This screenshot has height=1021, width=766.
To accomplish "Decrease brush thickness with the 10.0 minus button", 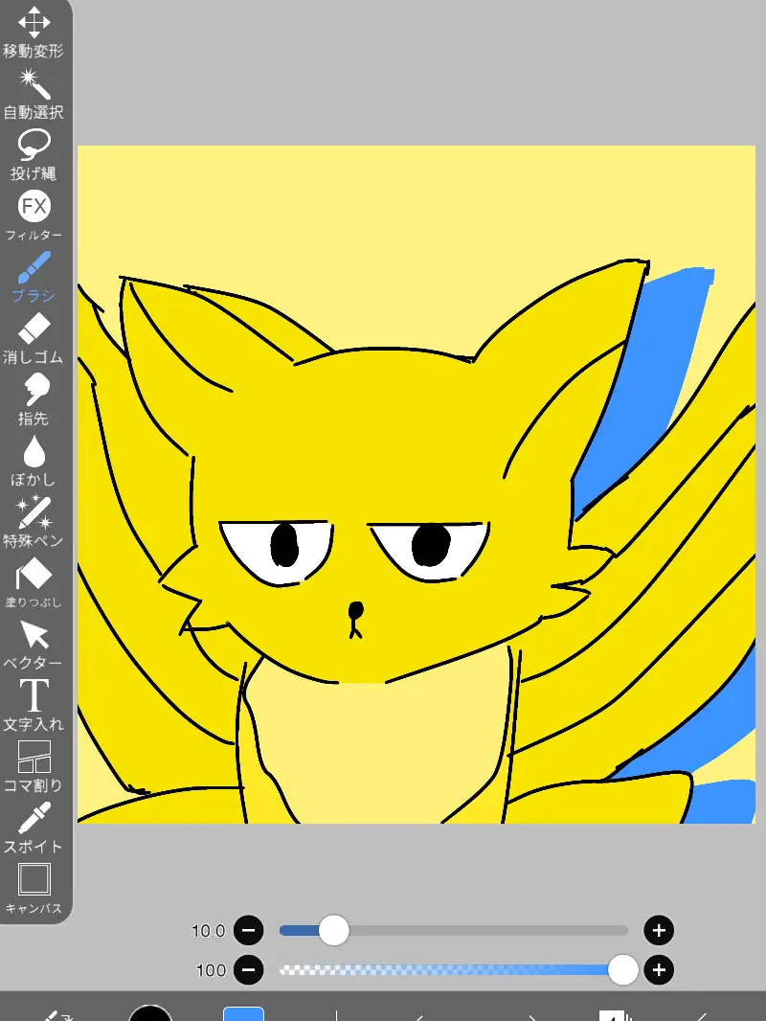I will coord(249,931).
